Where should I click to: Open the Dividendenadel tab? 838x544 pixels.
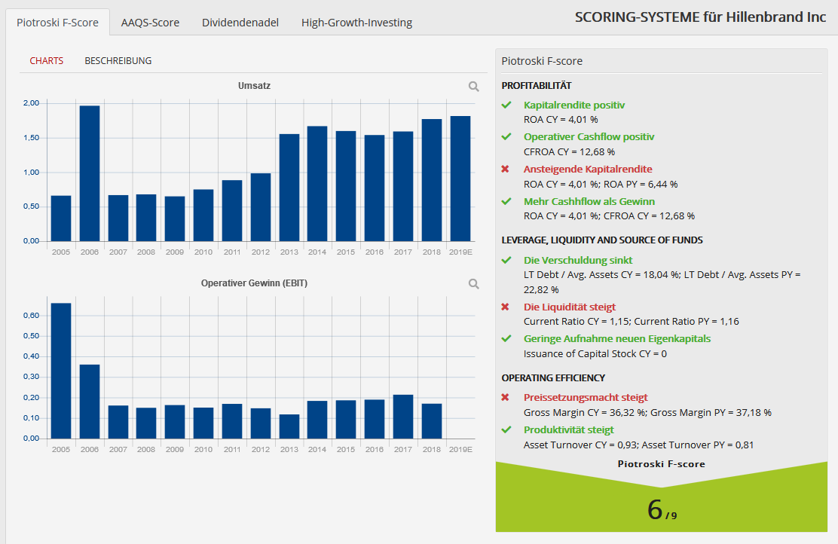240,23
